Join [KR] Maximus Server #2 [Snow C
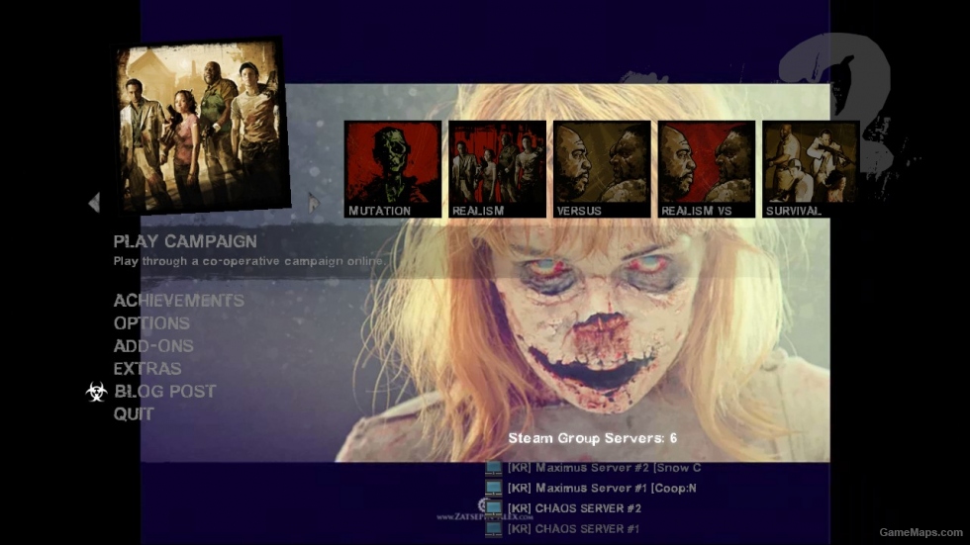The height and width of the screenshot is (545, 970). 604,468
